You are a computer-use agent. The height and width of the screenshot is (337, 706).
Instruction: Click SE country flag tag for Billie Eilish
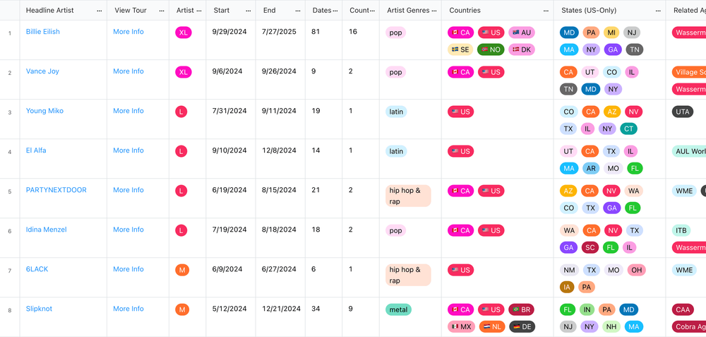point(460,49)
